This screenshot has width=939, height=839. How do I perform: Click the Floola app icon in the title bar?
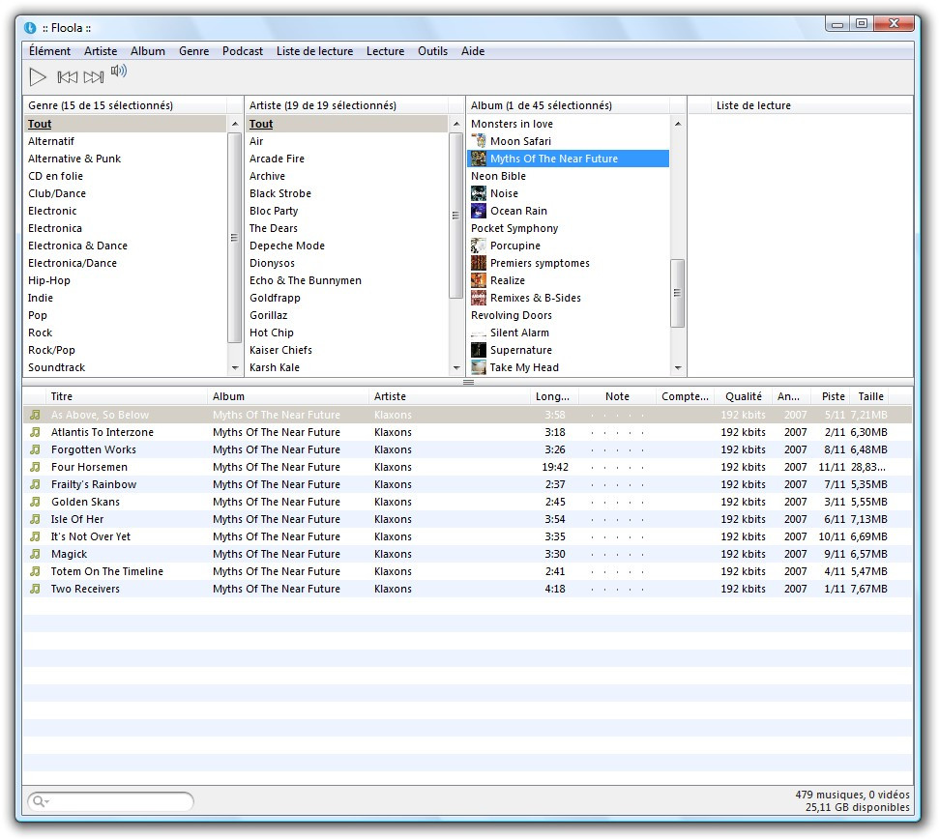tap(30, 27)
